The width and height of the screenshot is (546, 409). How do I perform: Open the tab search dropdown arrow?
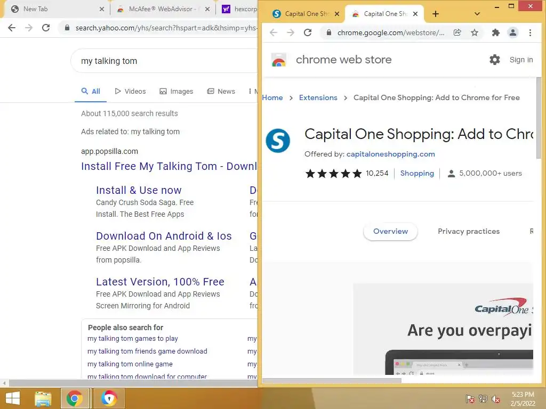click(x=477, y=14)
